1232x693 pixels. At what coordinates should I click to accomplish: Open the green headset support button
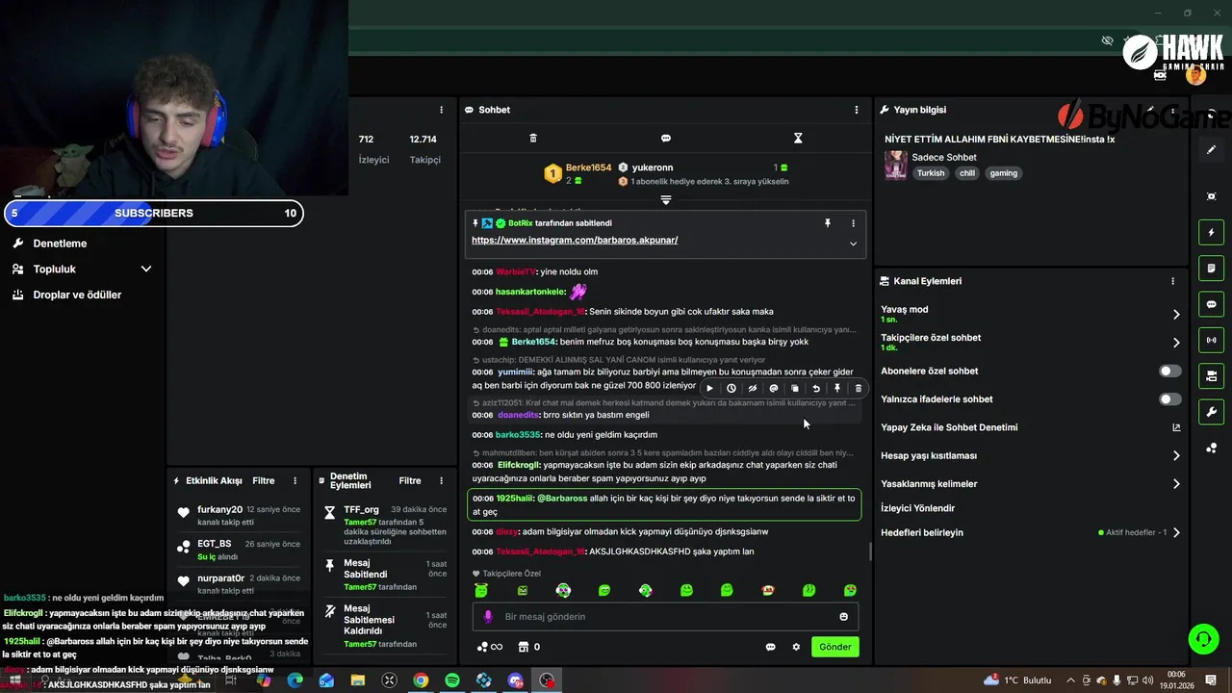tap(1202, 638)
